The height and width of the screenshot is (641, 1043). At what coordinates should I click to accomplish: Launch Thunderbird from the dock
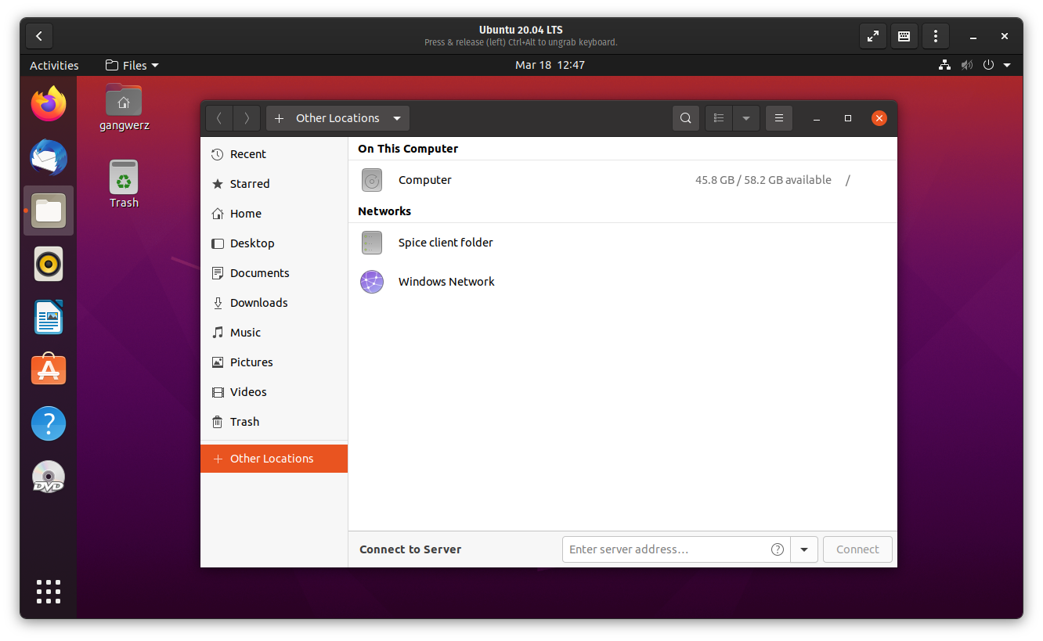49,157
